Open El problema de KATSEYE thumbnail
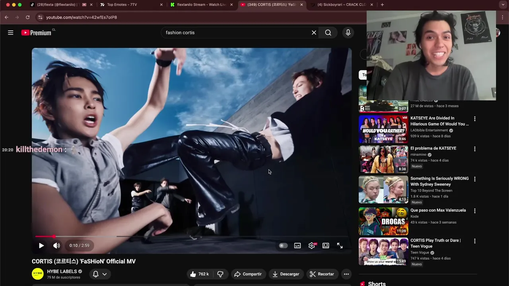This screenshot has width=509, height=286. coord(383,159)
